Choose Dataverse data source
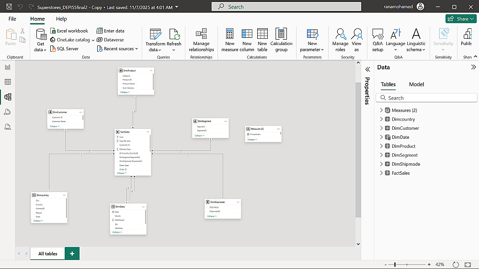This screenshot has height=269, width=479. (110, 40)
